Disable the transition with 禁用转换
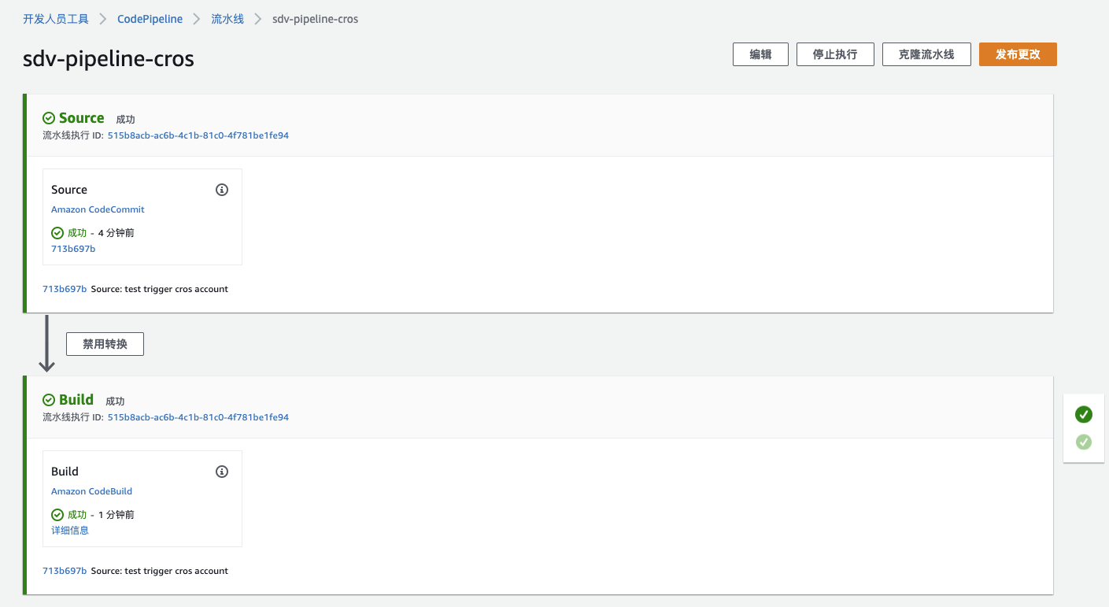The image size is (1109, 607). (105, 344)
